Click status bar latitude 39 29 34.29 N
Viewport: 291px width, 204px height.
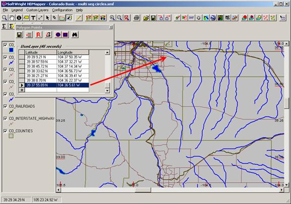[16, 200]
